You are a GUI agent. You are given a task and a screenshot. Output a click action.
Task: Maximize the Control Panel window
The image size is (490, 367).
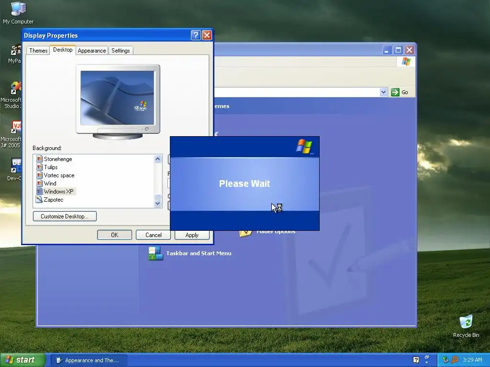coord(398,50)
